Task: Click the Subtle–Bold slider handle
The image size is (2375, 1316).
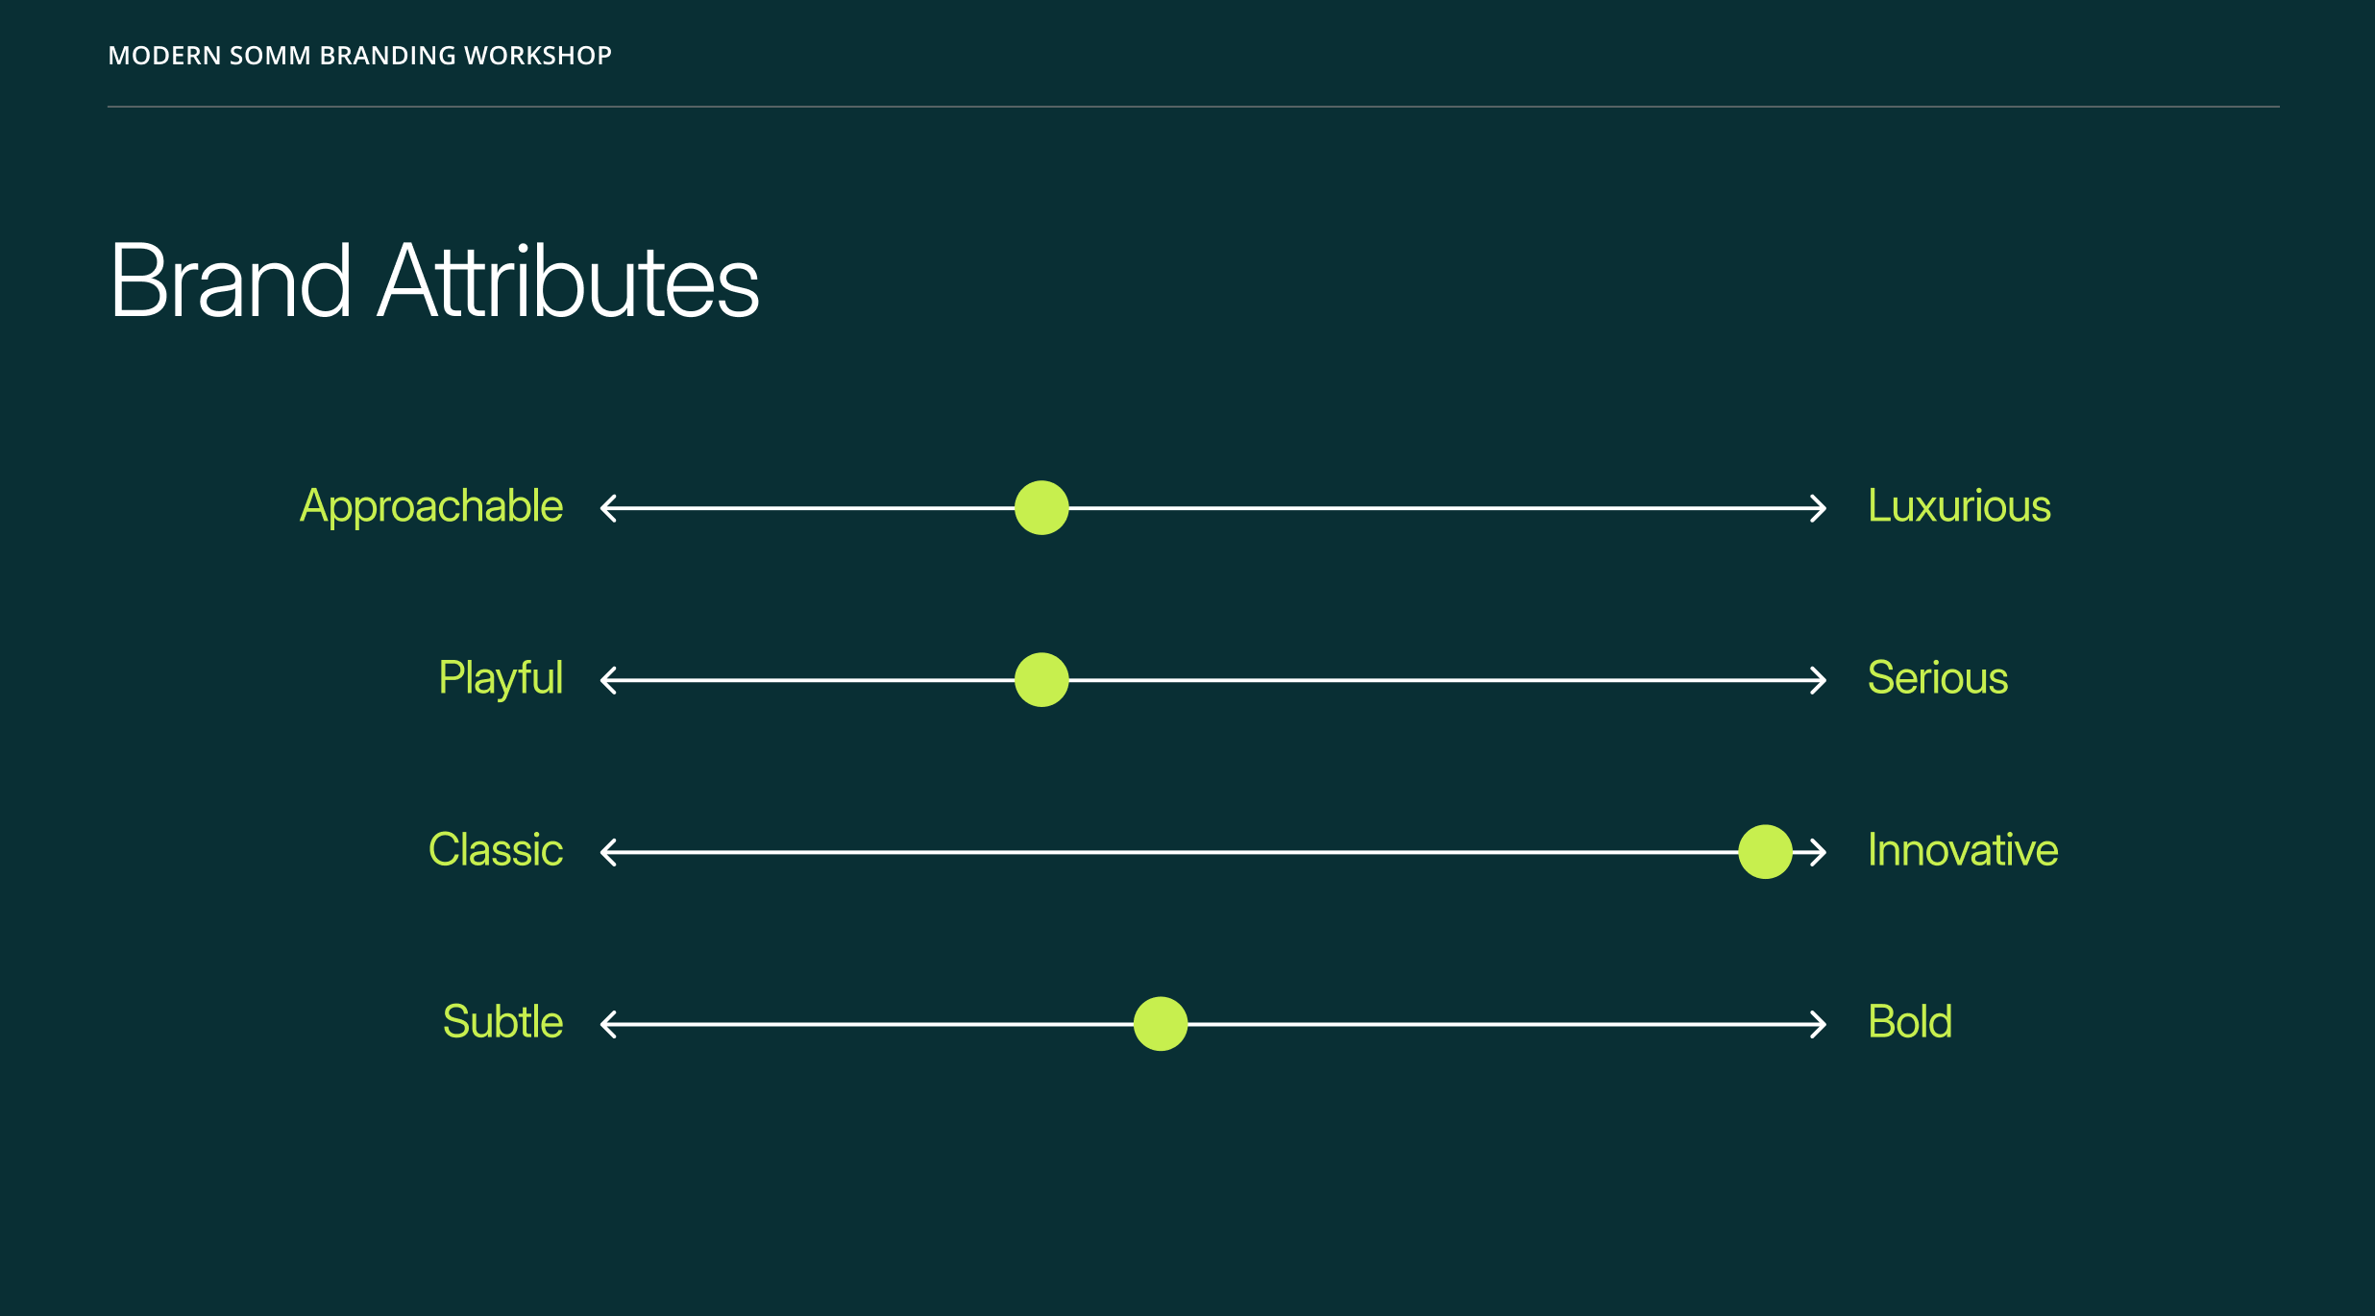Action: (x=1161, y=1024)
